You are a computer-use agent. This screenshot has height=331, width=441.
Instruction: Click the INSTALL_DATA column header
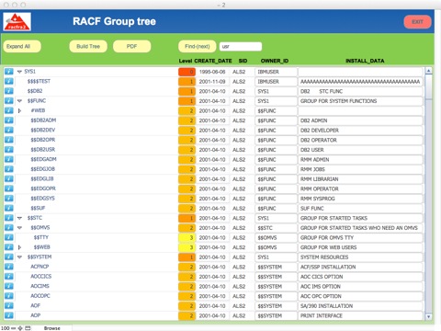coord(365,61)
